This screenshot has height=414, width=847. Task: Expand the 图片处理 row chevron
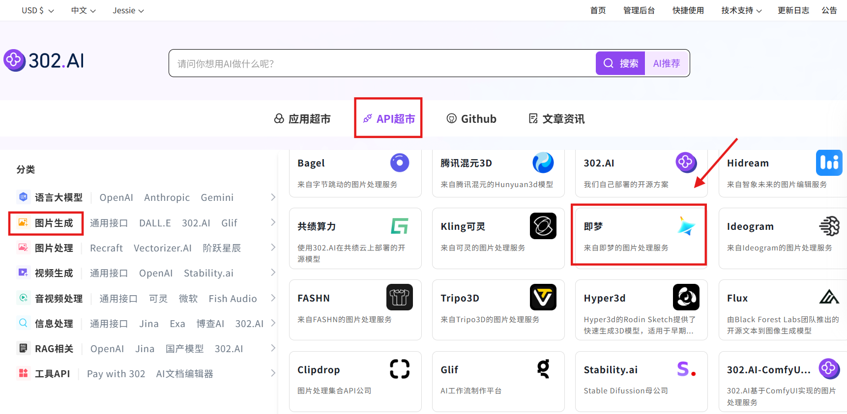click(273, 248)
